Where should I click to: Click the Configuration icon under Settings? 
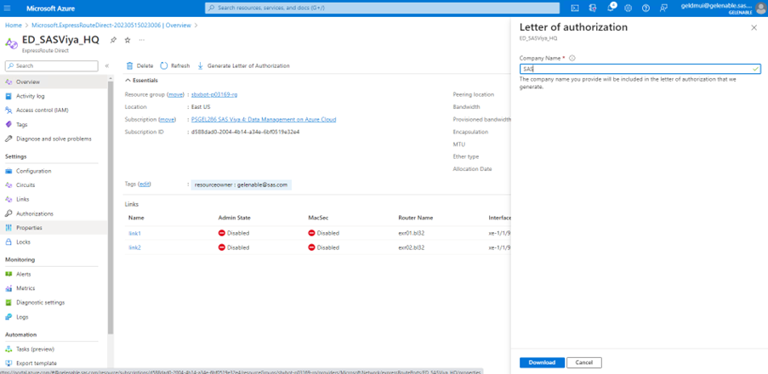click(9, 171)
